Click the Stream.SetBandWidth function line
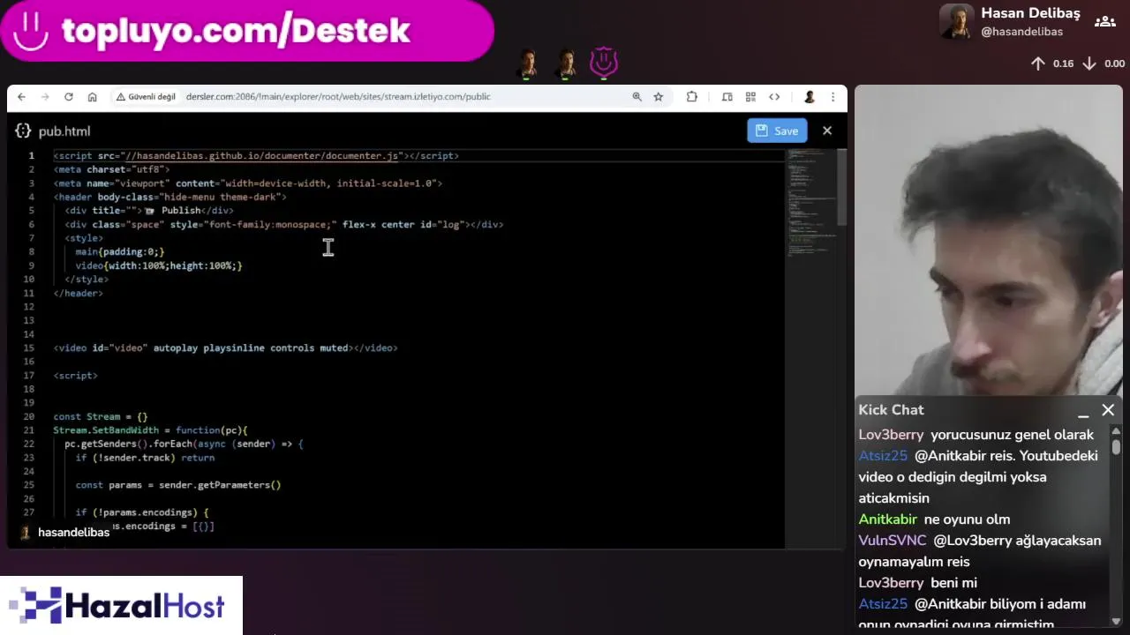 [x=150, y=430]
